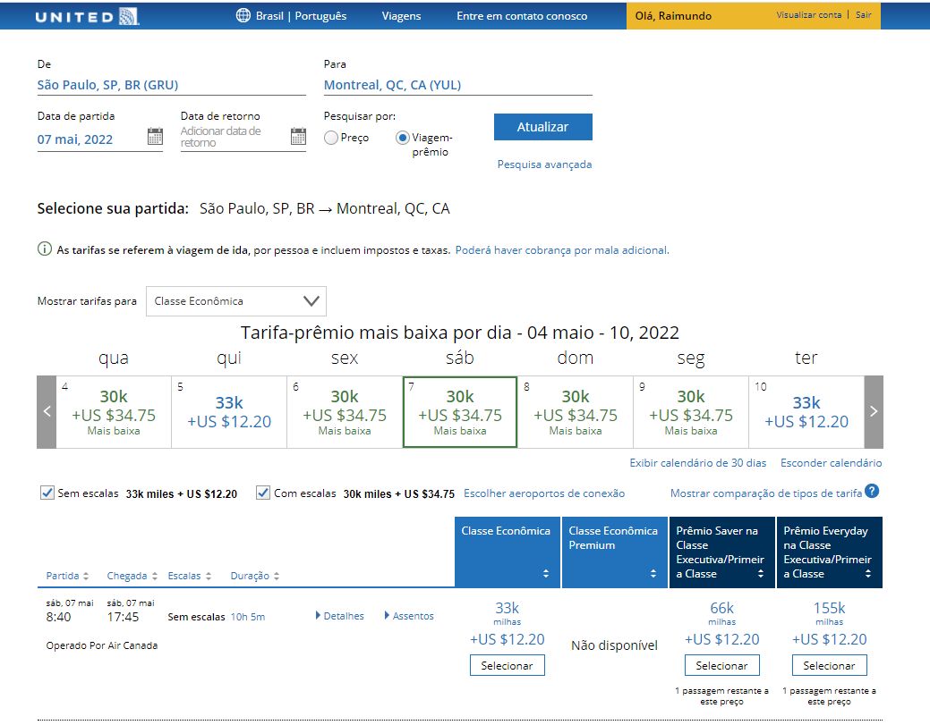
Task: Select the 66k Prêmio Saver fare
Action: 721,665
